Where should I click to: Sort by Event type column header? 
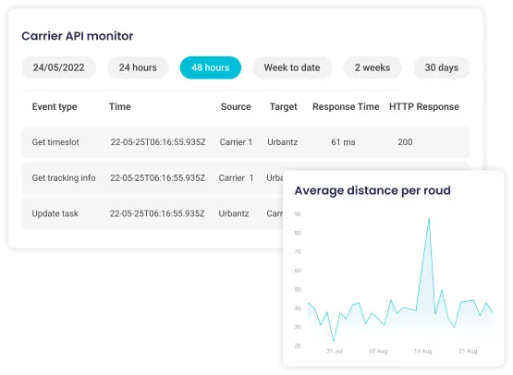[55, 106]
